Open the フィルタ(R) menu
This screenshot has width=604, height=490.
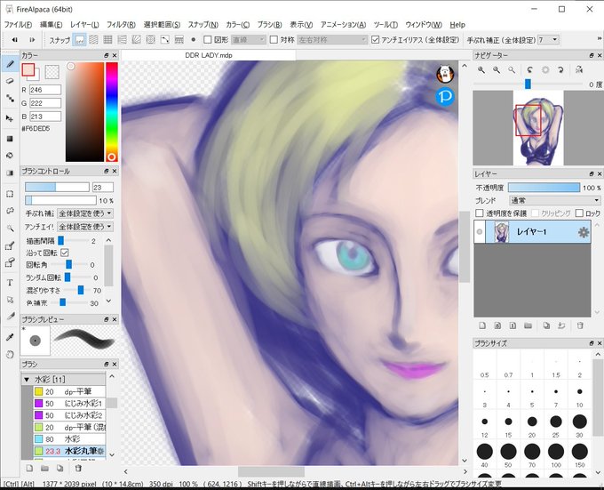click(121, 25)
